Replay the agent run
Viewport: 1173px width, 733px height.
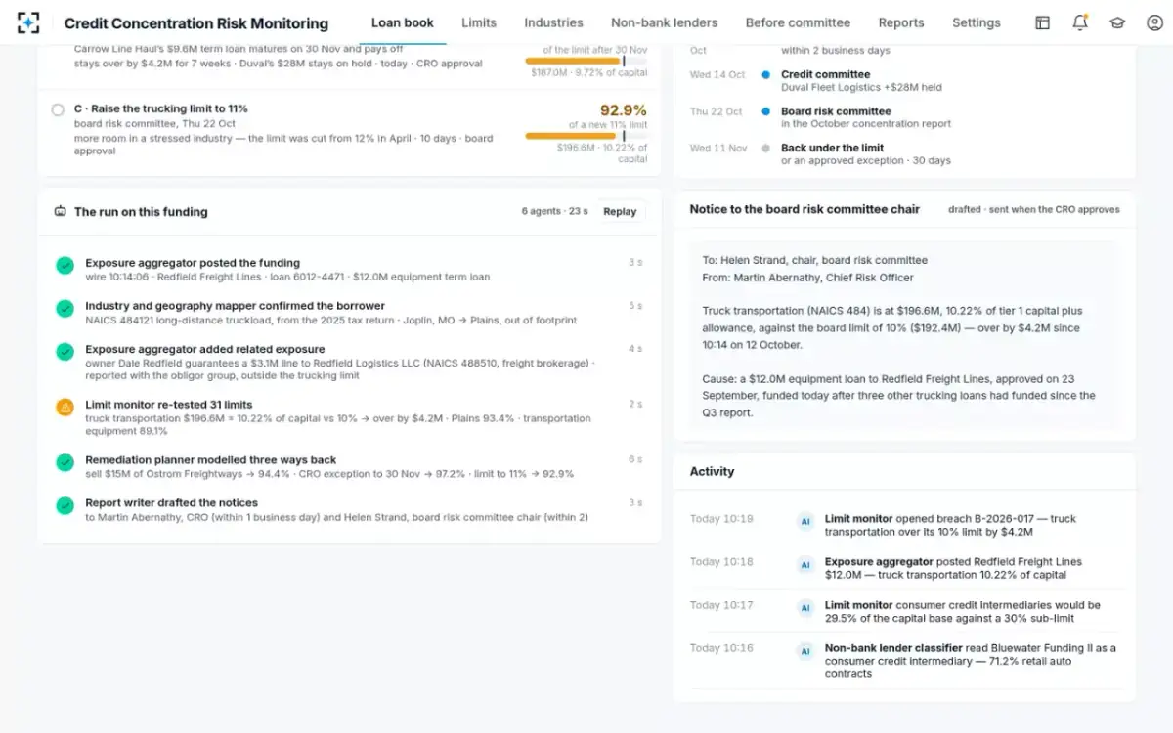pyautogui.click(x=620, y=211)
